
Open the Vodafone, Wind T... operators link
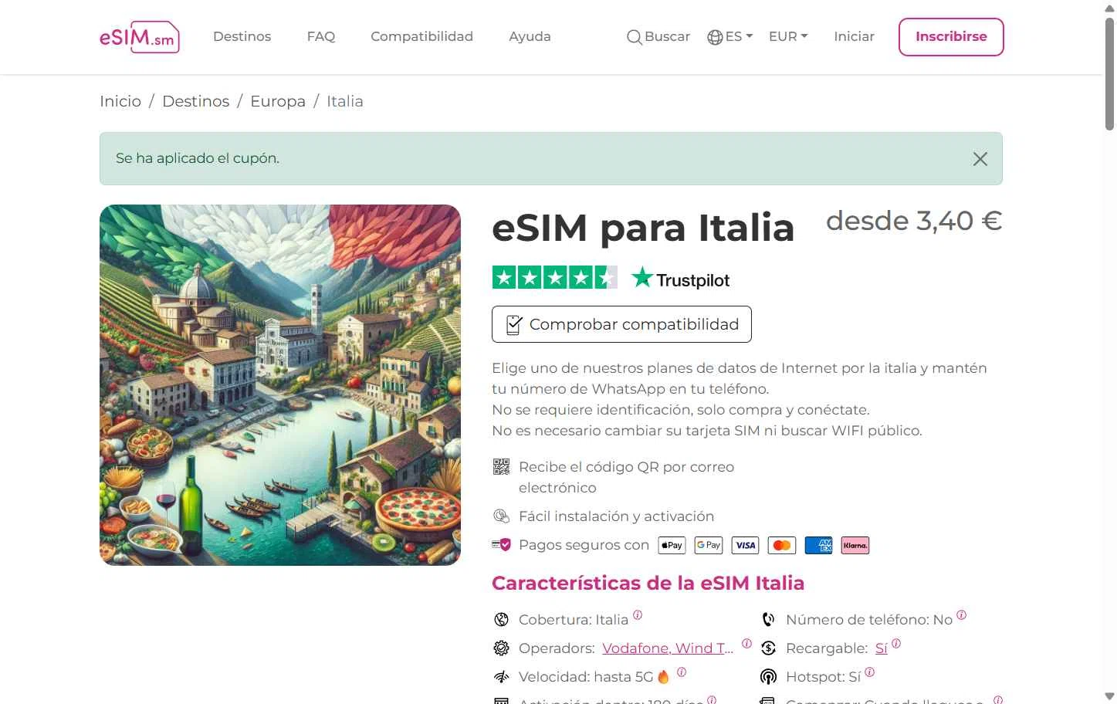pos(668,648)
